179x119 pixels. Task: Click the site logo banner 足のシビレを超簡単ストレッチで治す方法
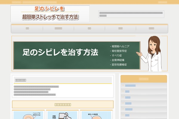pyautogui.click(x=50, y=14)
